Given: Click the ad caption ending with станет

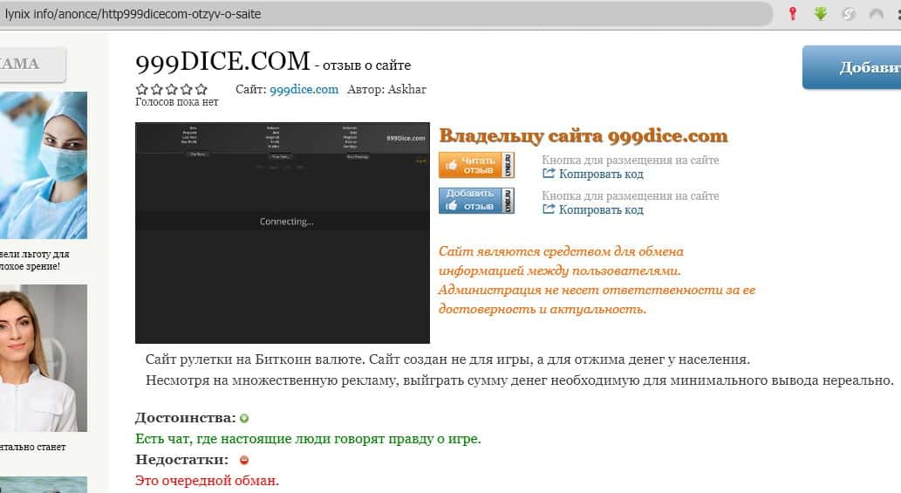Looking at the screenshot, I should [x=33, y=447].
